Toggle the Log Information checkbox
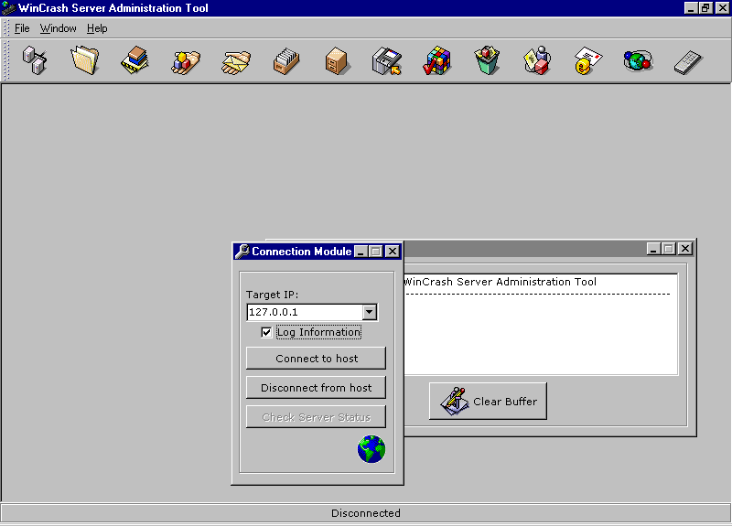 (266, 332)
